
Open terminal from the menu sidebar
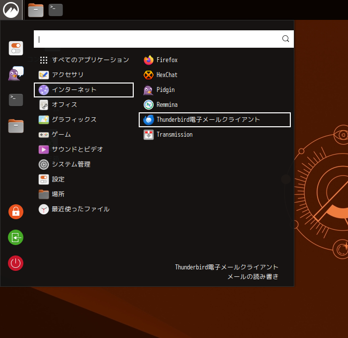tap(16, 99)
